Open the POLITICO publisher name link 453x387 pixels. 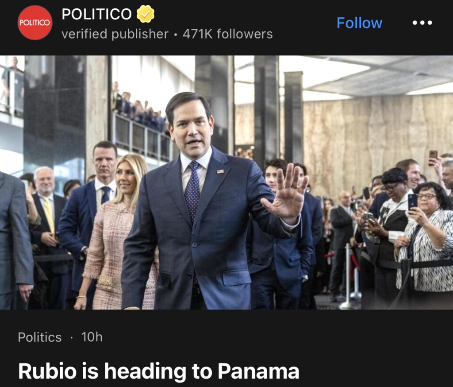click(x=97, y=14)
